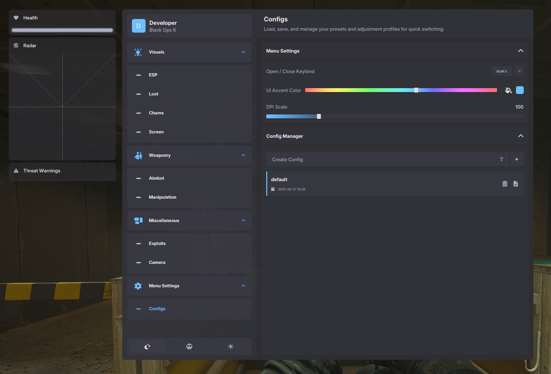Viewport: 551px width, 374px height.
Task: Delete the default config with trash icon
Action: (x=505, y=184)
